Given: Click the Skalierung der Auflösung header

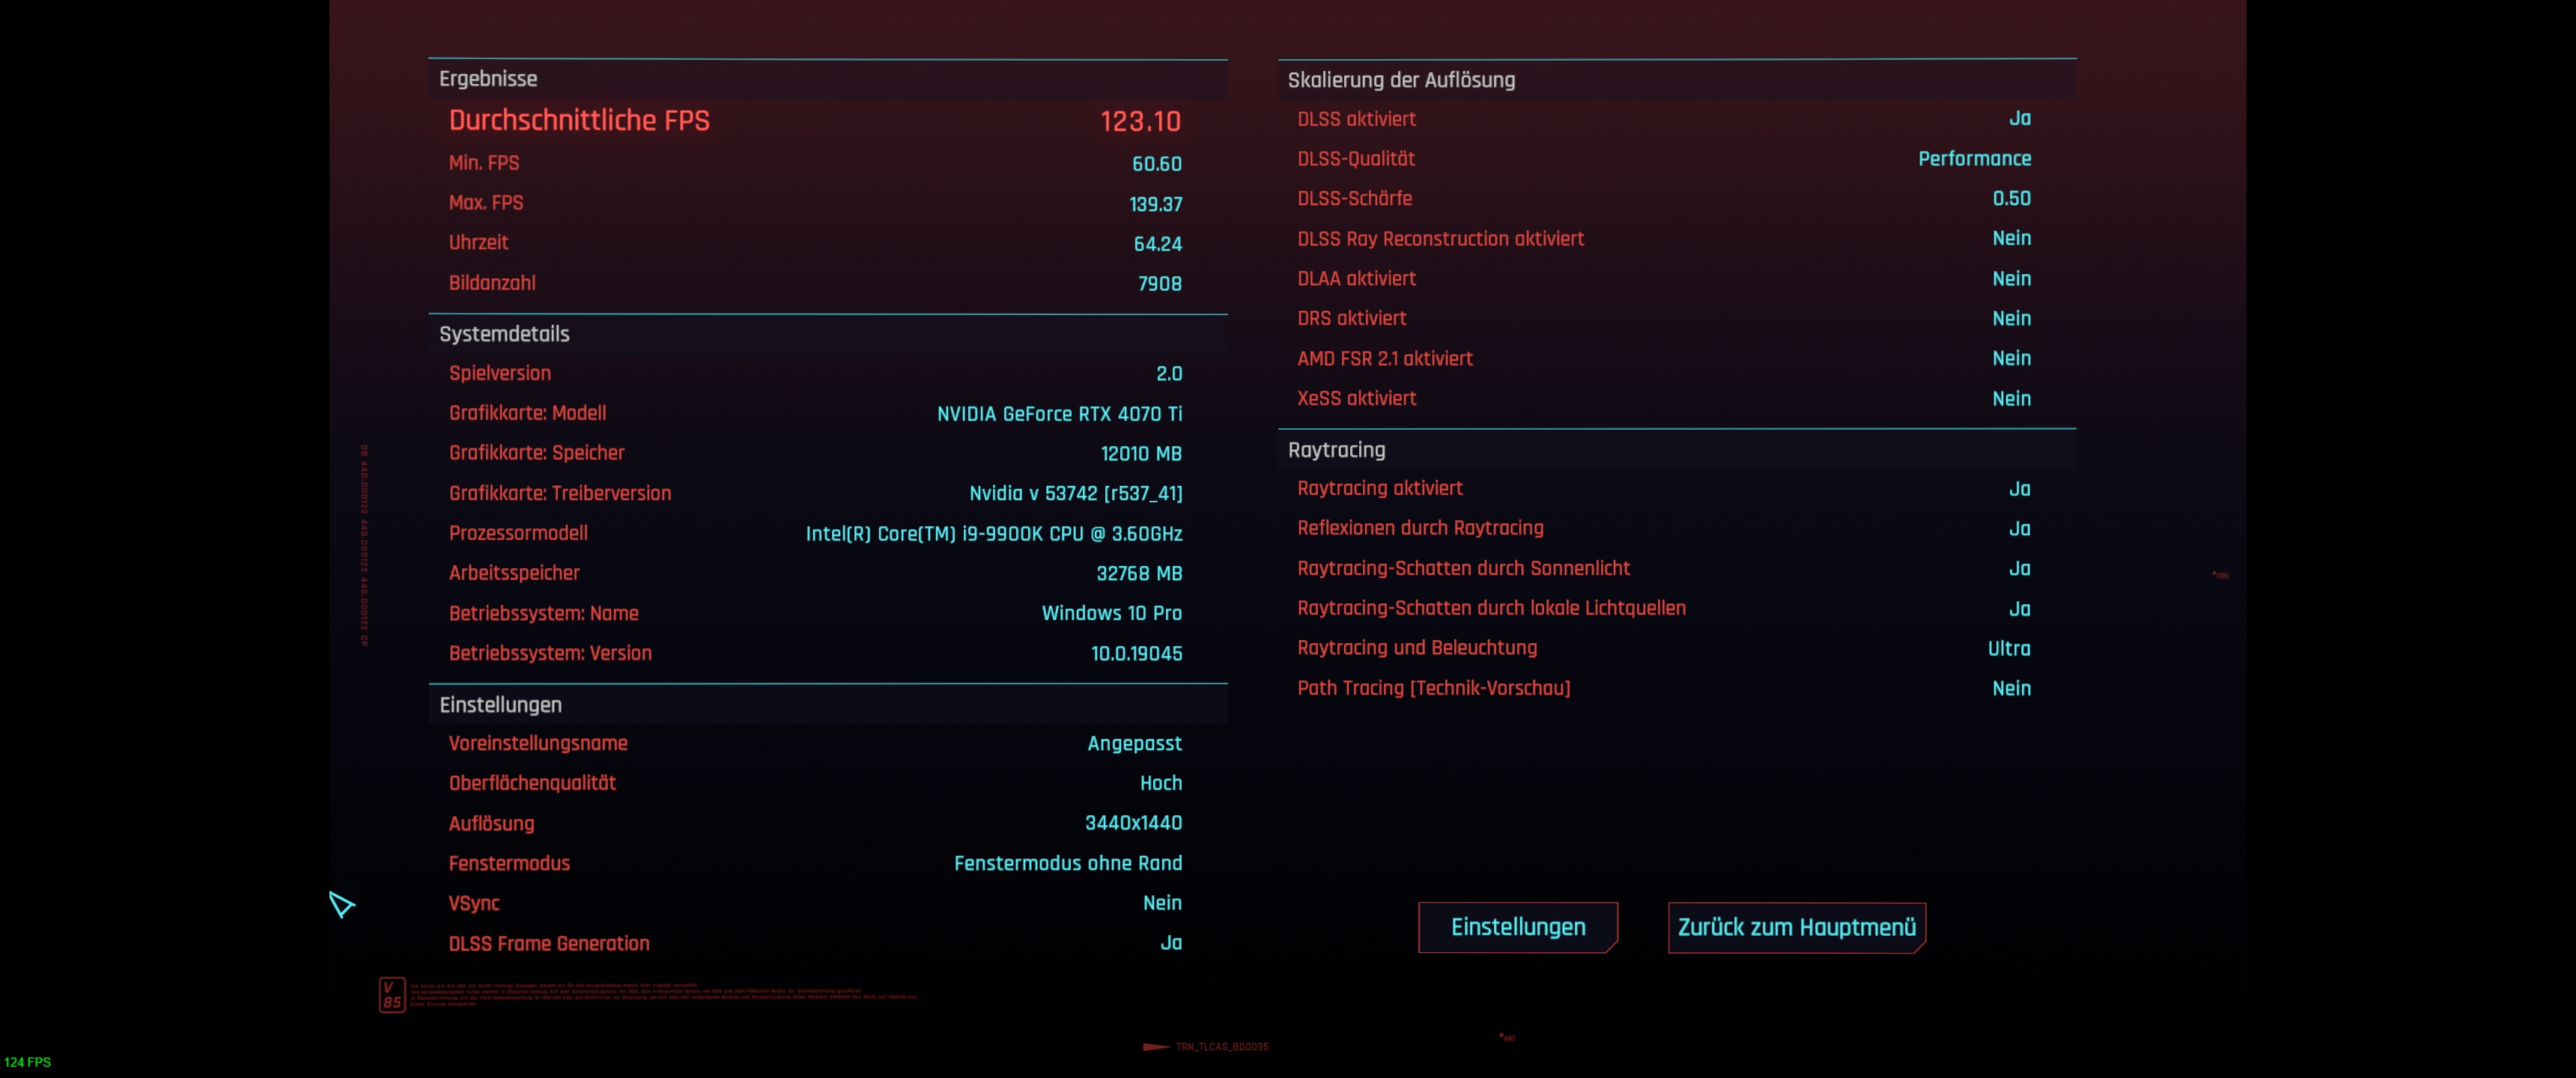Looking at the screenshot, I should [x=1400, y=80].
